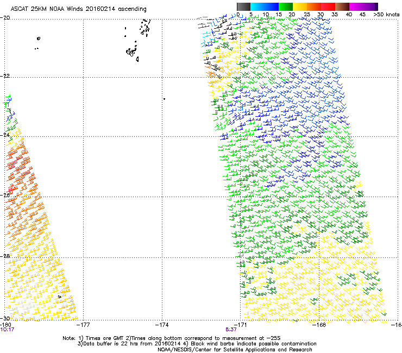The height and width of the screenshot is (353, 402).
Task: Click the '-22' latitude axis label
Action: pyautogui.click(x=5, y=75)
